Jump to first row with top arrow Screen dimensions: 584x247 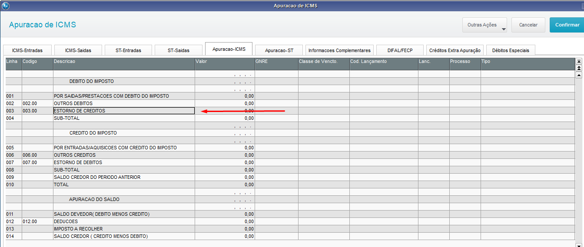pos(579,62)
